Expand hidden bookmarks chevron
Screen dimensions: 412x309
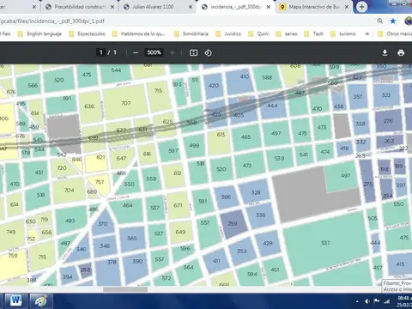[x=367, y=33]
